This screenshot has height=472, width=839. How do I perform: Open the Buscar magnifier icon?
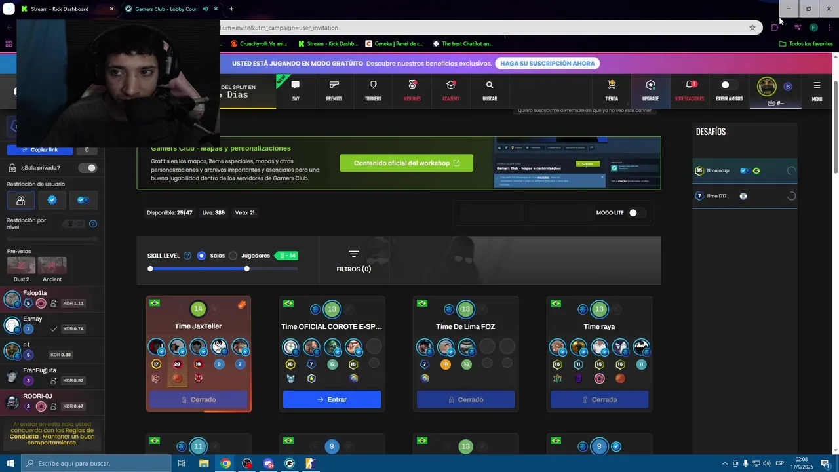point(490,85)
